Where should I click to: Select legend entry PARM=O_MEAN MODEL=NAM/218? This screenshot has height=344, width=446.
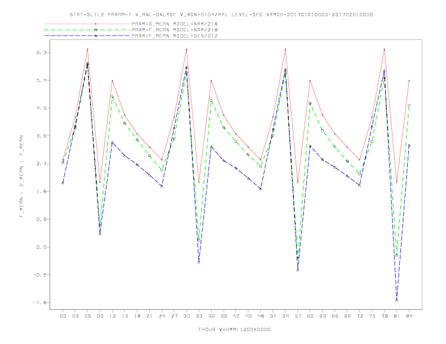[175, 24]
